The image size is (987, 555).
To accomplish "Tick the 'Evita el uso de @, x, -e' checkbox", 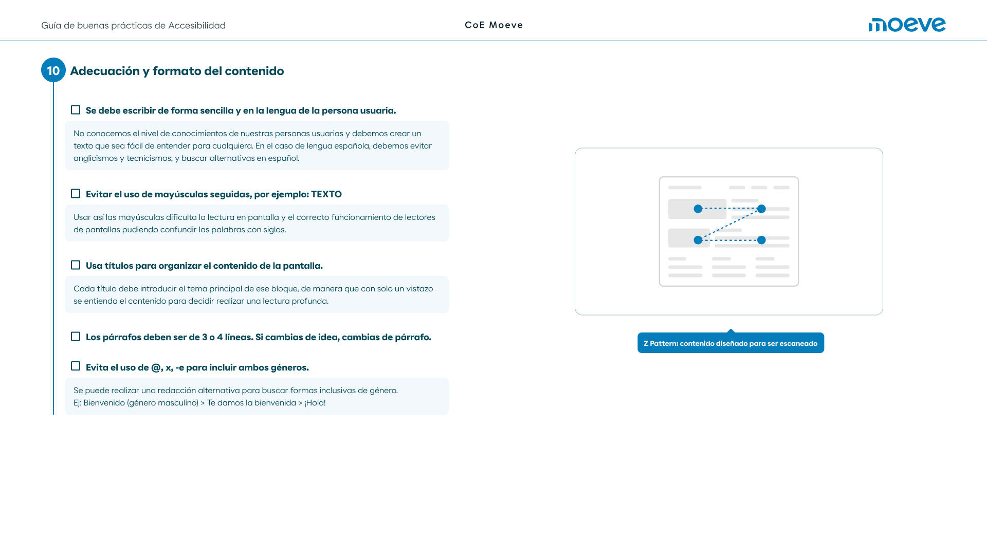I will click(x=76, y=366).
